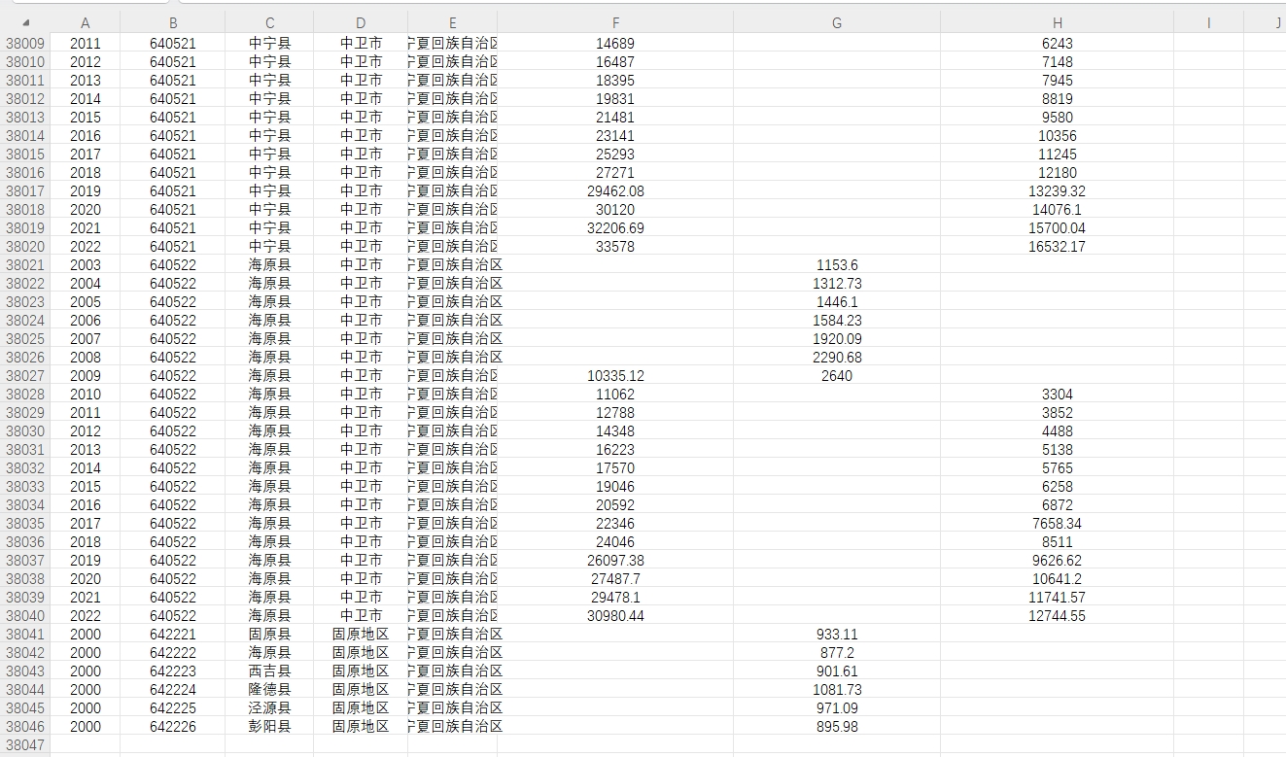The image size is (1286, 757).
Task: Click cell with value 895.98
Action: click(837, 726)
